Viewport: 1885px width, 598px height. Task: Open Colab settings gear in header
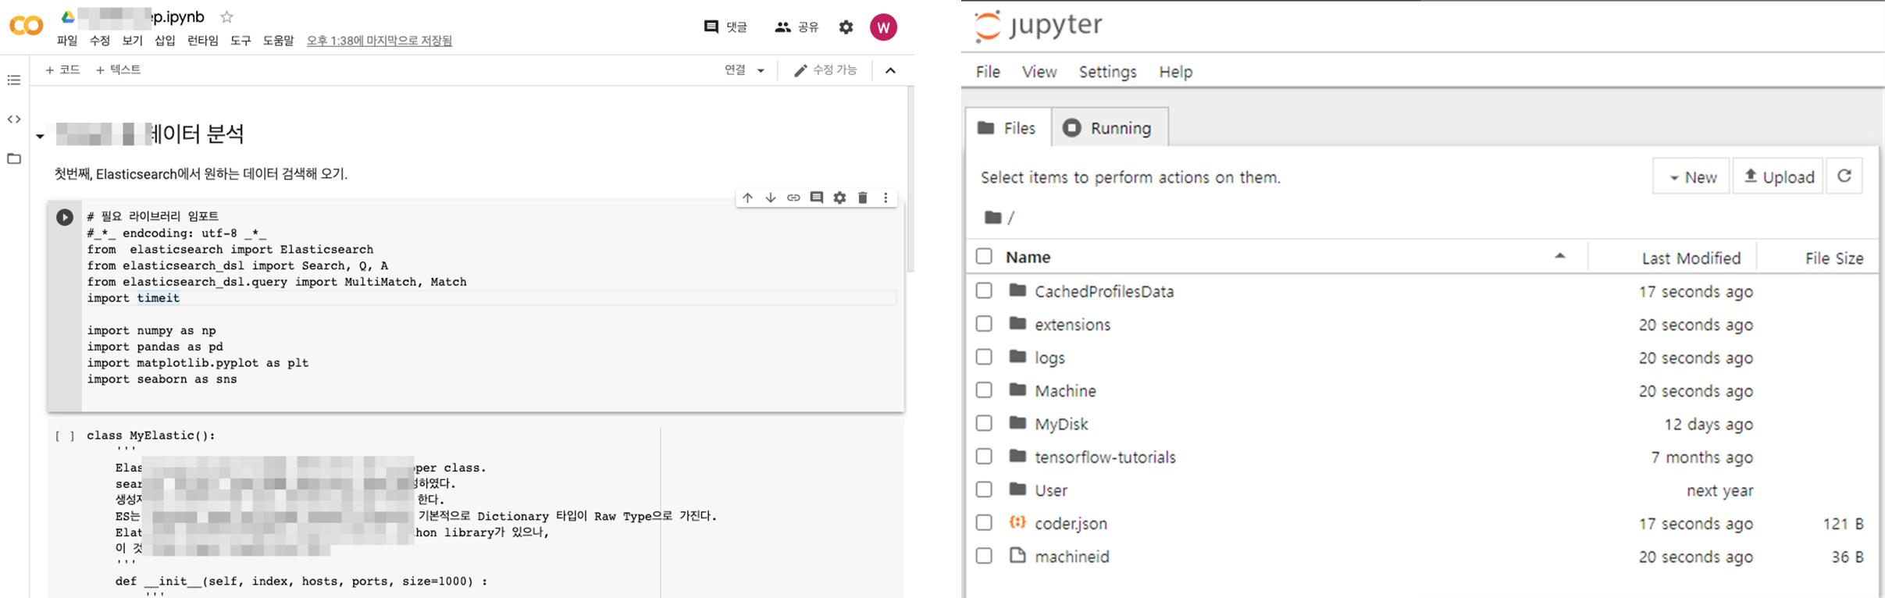pyautogui.click(x=846, y=27)
